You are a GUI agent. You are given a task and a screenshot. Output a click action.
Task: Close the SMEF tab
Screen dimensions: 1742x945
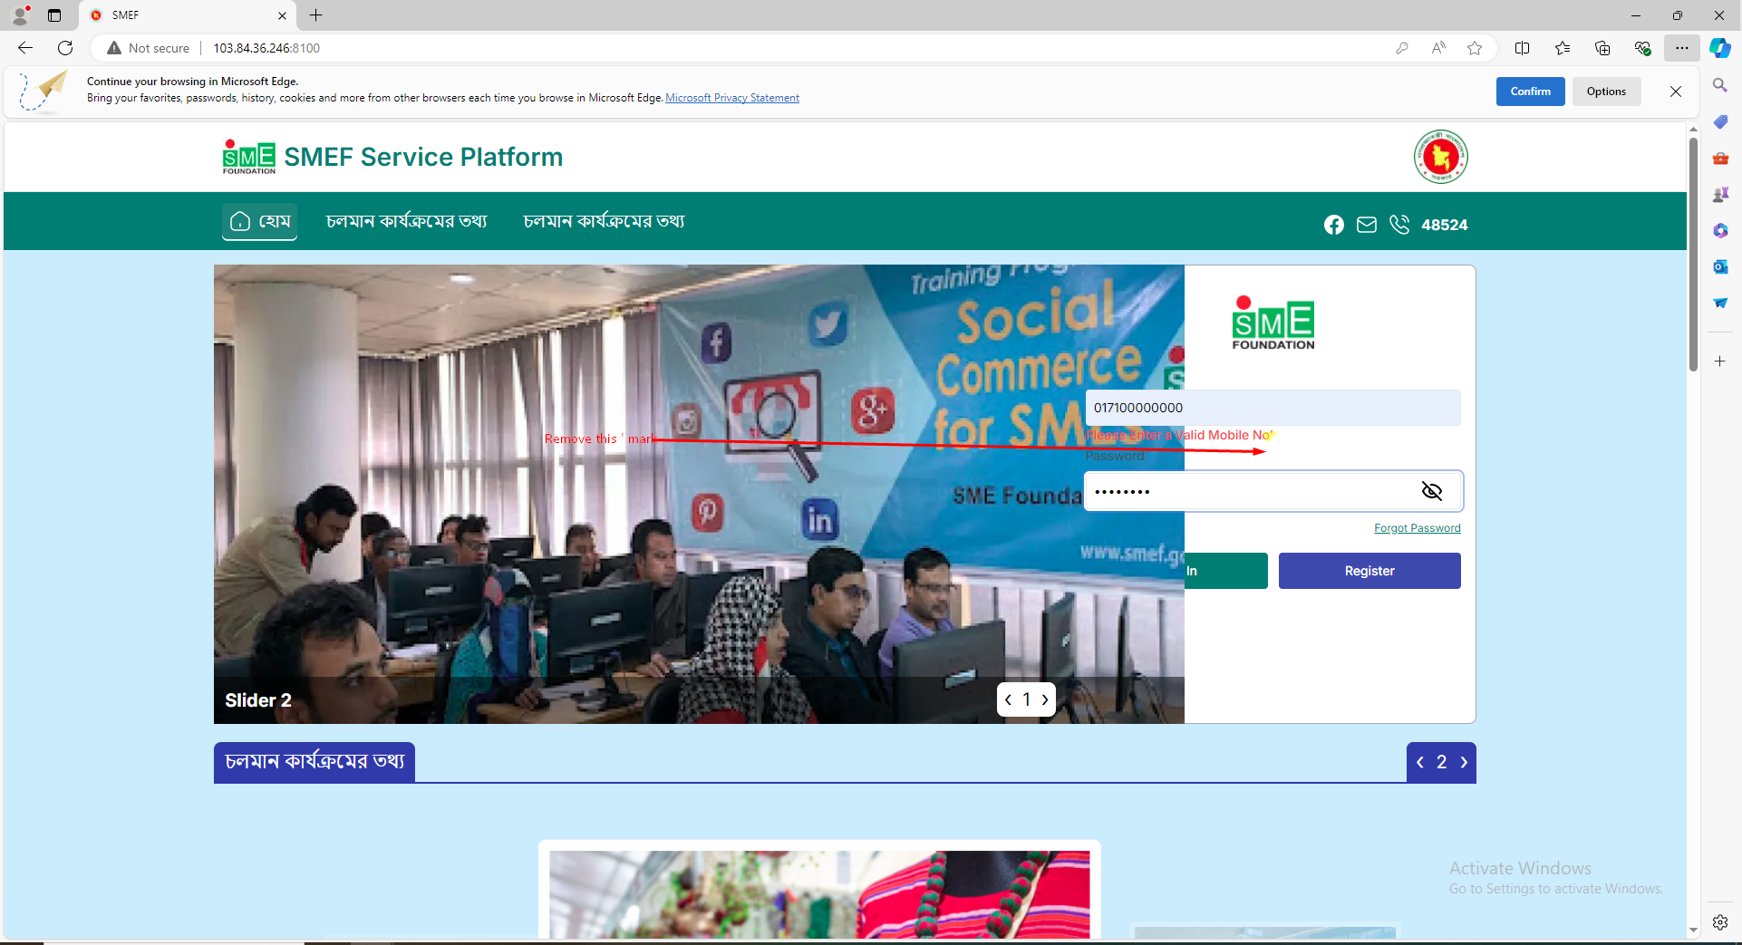coord(282,15)
